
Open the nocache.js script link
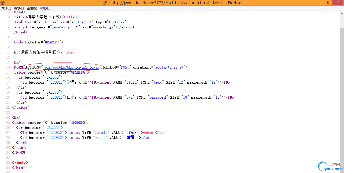tap(103, 27)
